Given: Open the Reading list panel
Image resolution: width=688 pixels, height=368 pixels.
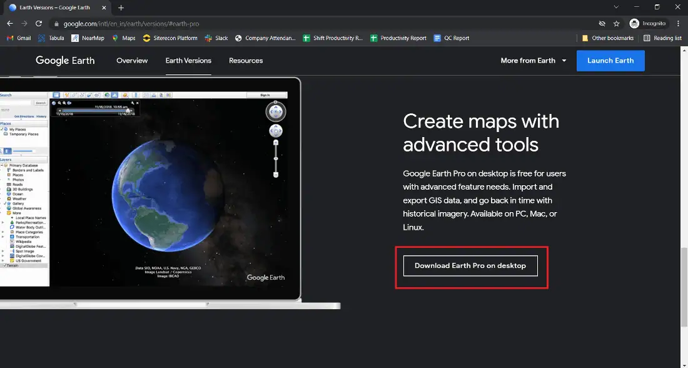Looking at the screenshot, I should click(x=662, y=38).
